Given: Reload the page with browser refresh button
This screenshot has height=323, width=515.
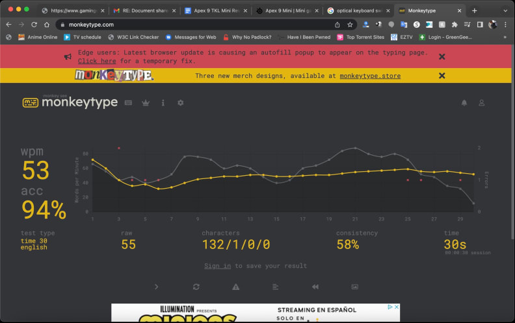Looking at the screenshot, I should click(x=34, y=25).
